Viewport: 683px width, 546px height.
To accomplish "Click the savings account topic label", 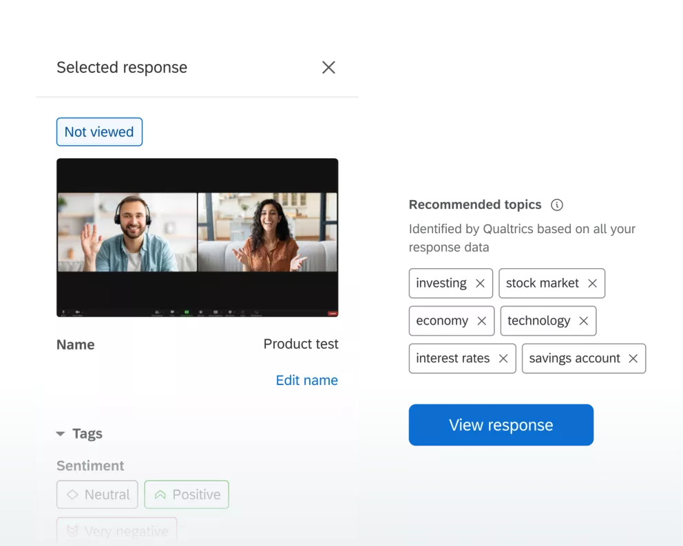I will (574, 358).
